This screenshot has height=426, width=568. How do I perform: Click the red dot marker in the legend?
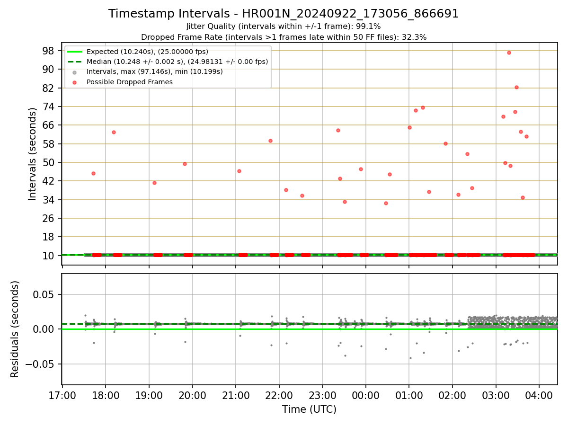click(75, 82)
